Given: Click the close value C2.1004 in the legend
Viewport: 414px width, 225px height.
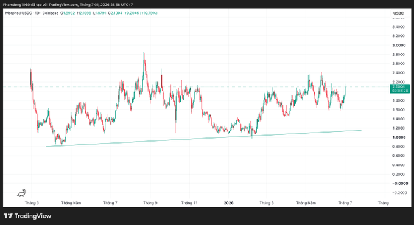Looking at the screenshot, I should (115, 13).
